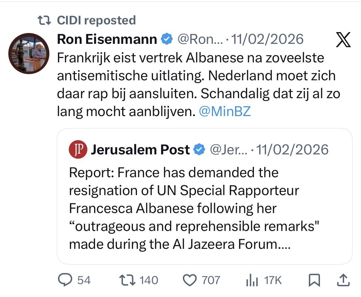Open the @MinBZ mention link
Image resolution: width=361 pixels, height=297 pixels.
click(225, 111)
